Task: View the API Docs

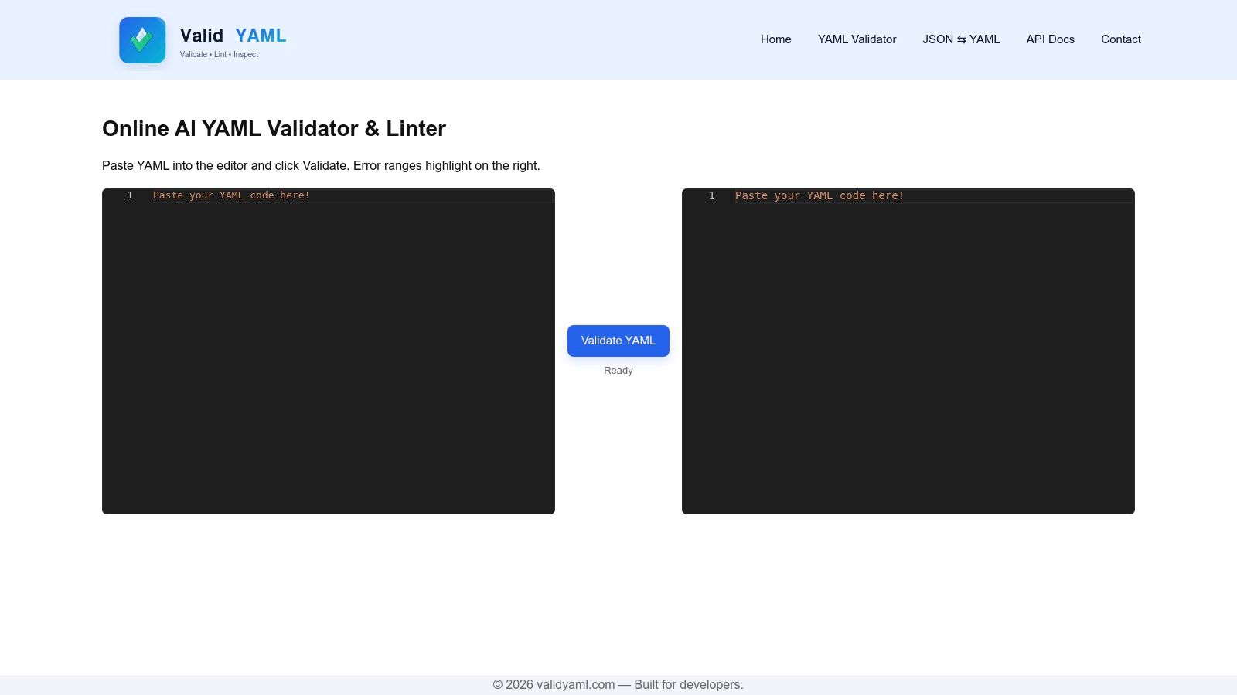Action: point(1049,39)
